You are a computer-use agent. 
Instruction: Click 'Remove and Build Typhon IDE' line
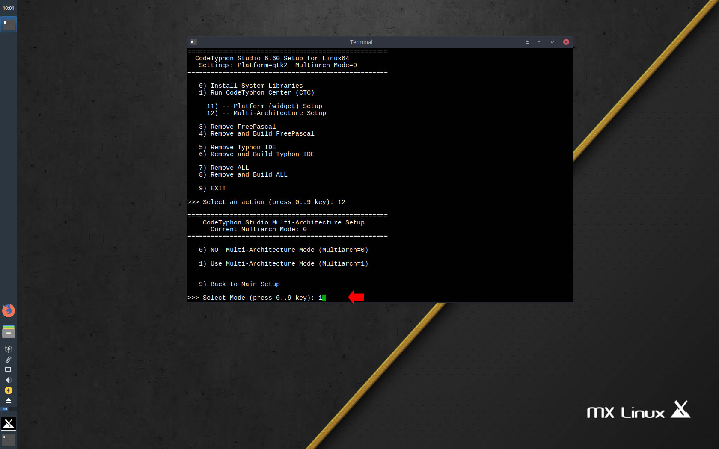point(256,154)
